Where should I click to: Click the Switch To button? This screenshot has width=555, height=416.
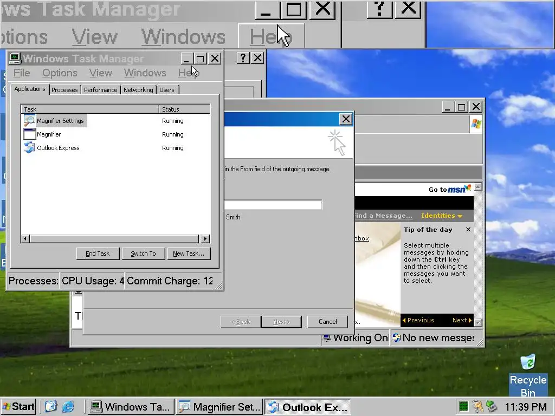(143, 253)
